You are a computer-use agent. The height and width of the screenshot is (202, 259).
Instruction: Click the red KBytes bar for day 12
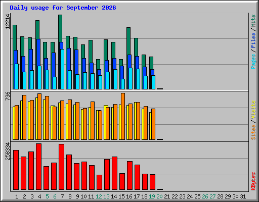(x=99, y=182)
